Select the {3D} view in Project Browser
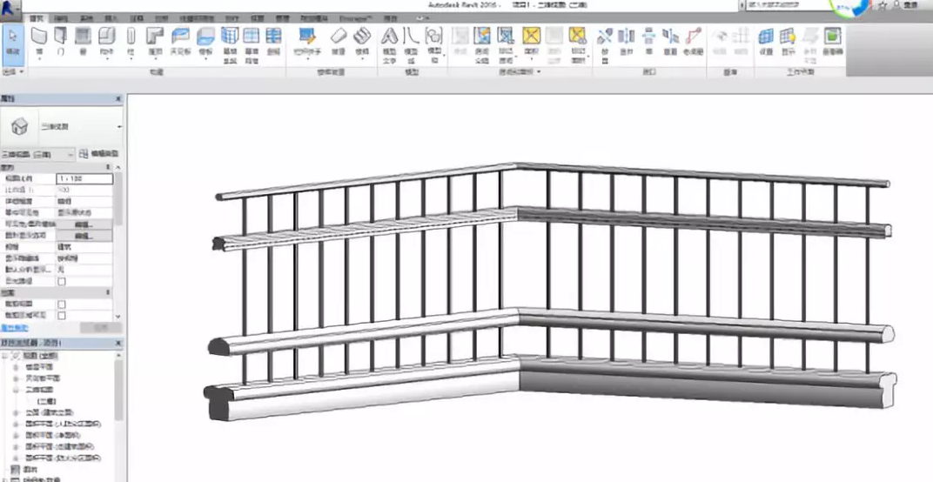Viewport: 933px width, 482px height. pos(46,401)
